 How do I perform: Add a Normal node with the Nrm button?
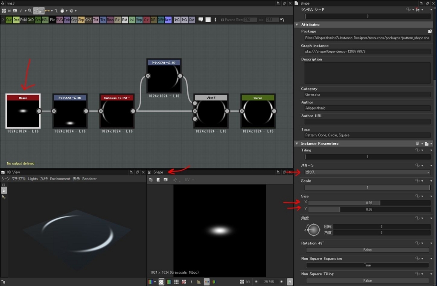[x=168, y=20]
